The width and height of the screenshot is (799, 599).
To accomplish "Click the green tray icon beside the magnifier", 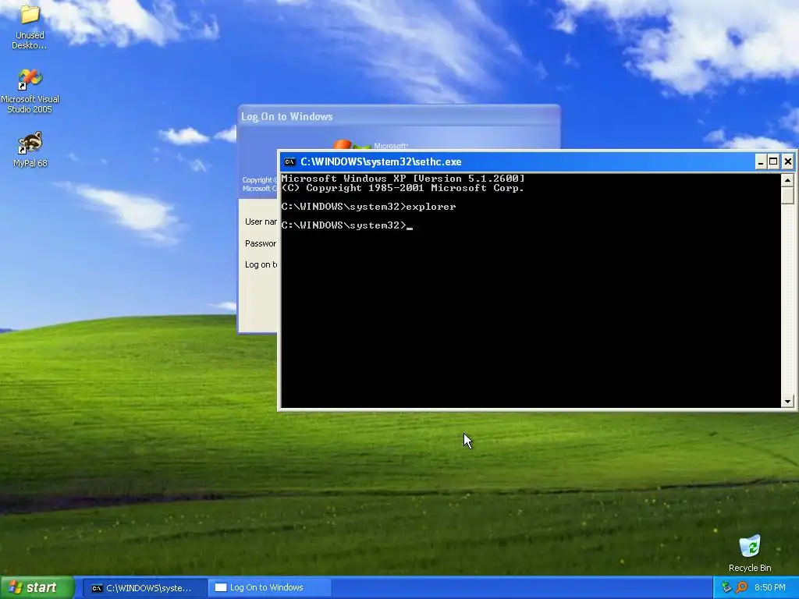I will pos(727,588).
